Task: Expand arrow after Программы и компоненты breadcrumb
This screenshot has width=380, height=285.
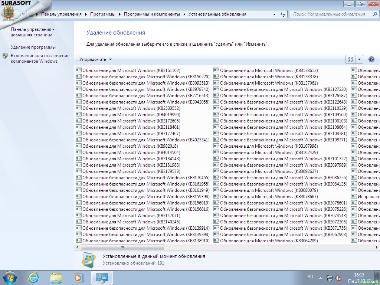Action: point(184,14)
